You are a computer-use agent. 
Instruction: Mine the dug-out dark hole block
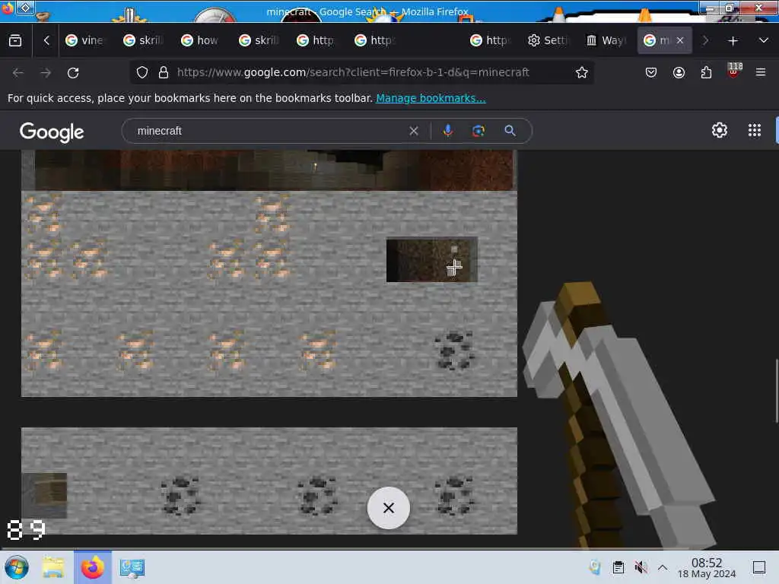(x=432, y=260)
